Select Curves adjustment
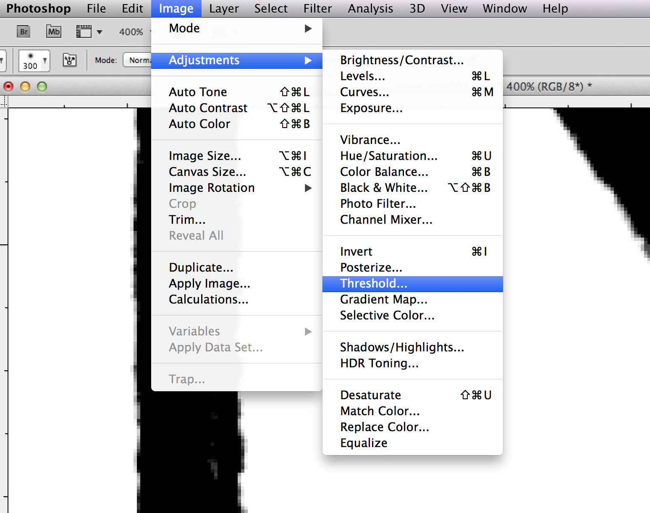 pyautogui.click(x=413, y=92)
